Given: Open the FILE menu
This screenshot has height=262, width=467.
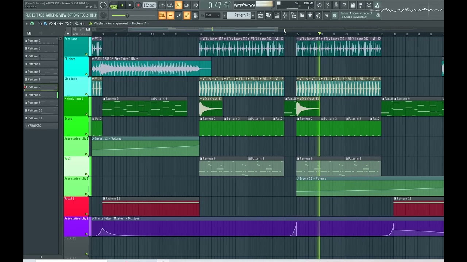Looking at the screenshot, I should coord(28,15).
